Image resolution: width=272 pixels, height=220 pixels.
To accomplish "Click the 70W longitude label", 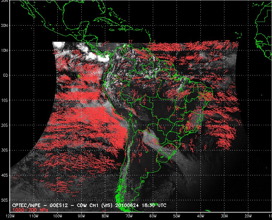I will click(129, 216).
